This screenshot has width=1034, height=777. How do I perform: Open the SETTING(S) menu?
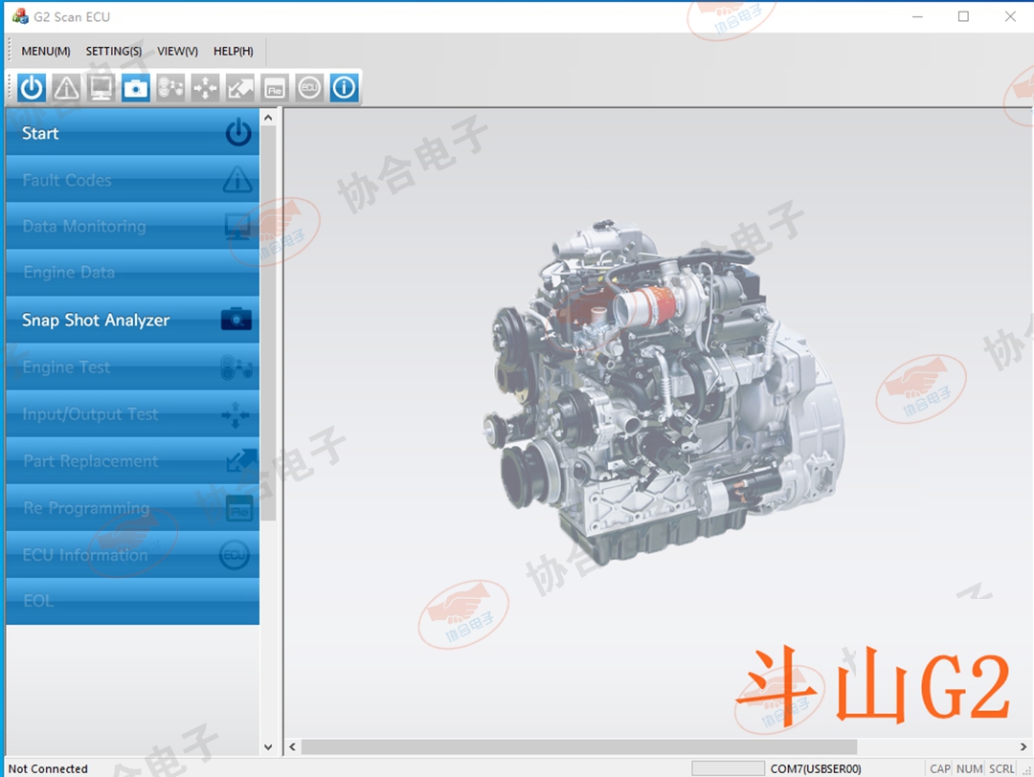point(113,51)
